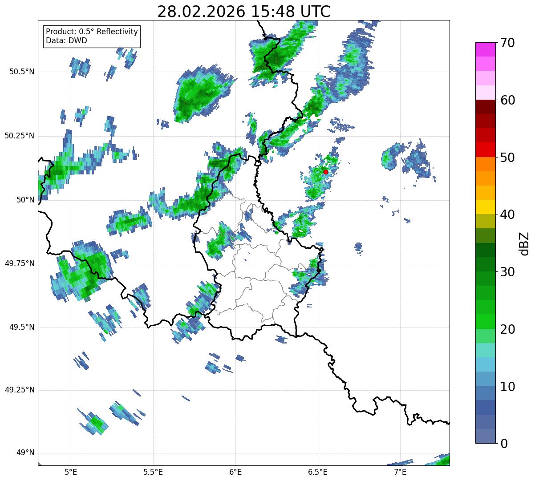Click the dBZ colorbar axis label
Viewport: 535px width, 481px height.
pos(524,243)
